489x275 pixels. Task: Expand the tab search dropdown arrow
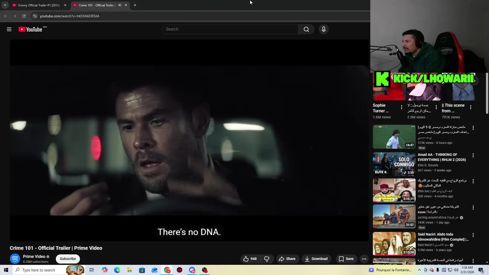[5, 5]
